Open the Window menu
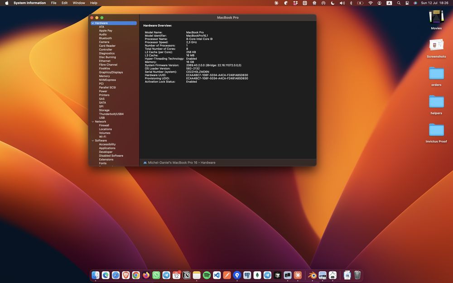The image size is (453, 283). (79, 3)
